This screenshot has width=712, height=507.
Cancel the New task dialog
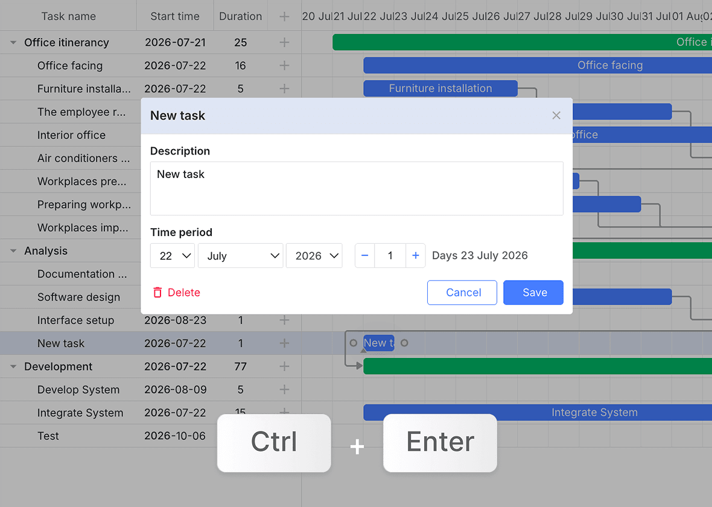coord(462,293)
